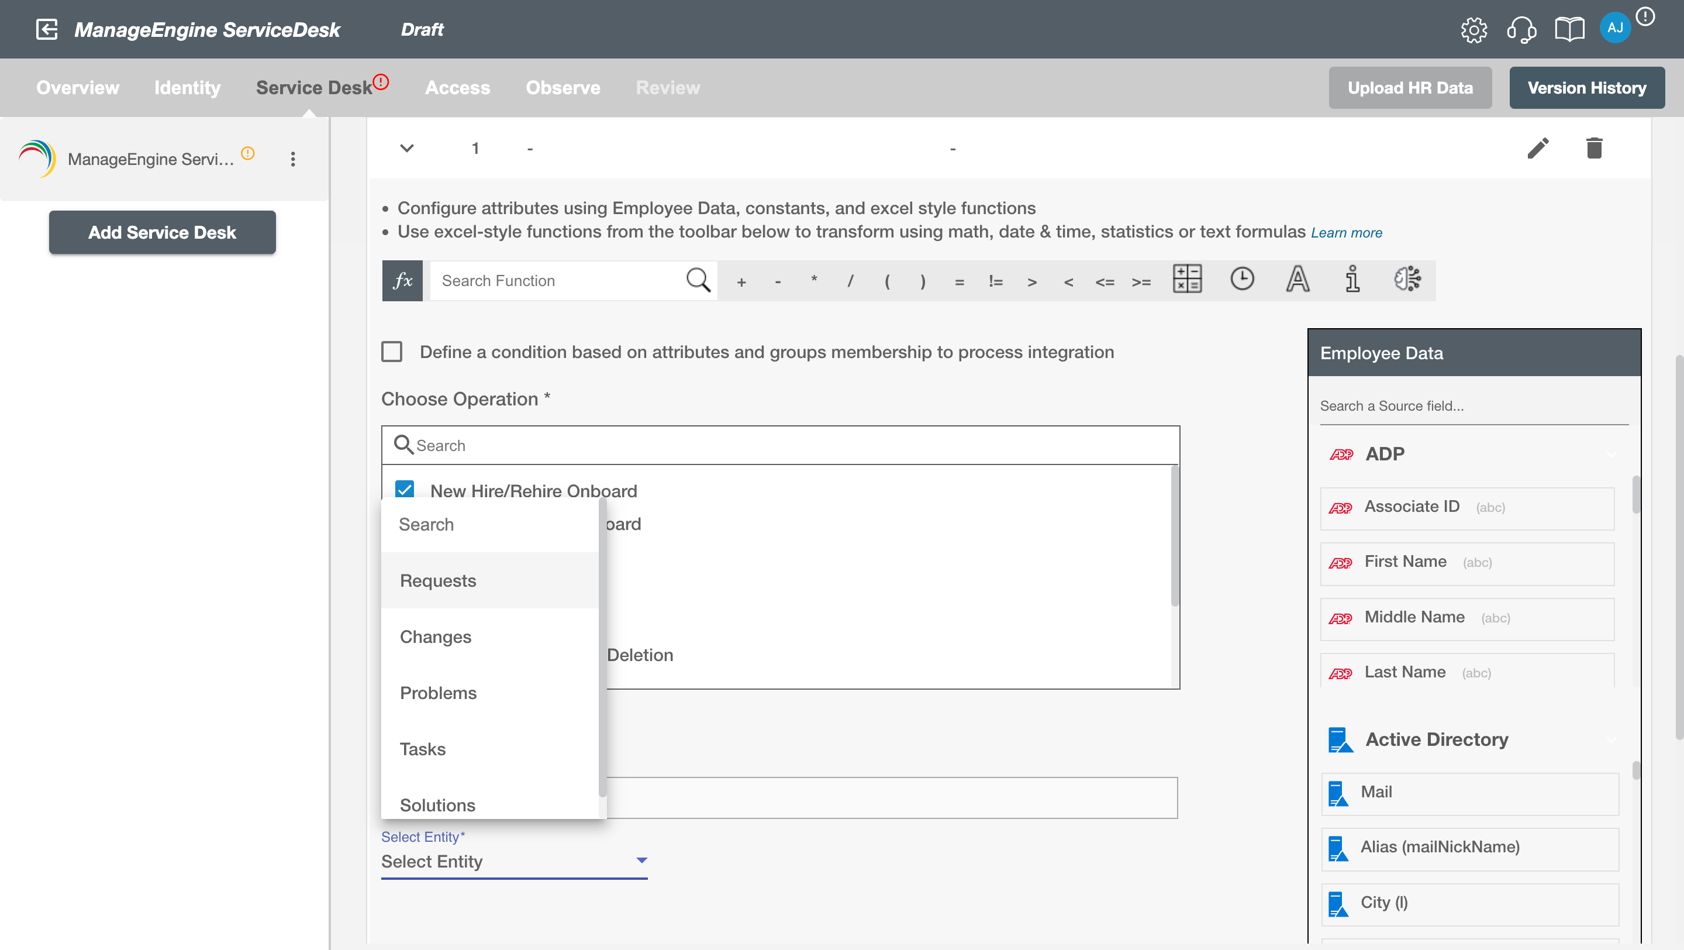Switch to the Review tab
This screenshot has width=1684, height=950.
tap(668, 88)
